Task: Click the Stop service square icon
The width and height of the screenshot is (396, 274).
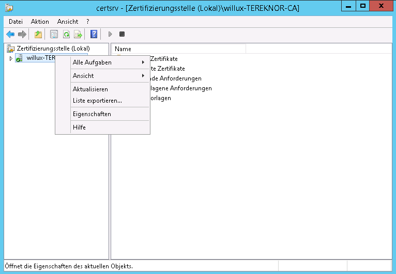Action: click(x=122, y=34)
